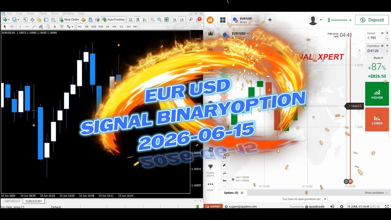The image size is (391, 220).
Task: Open the View menu
Action: pyautogui.click(x=19, y=13)
